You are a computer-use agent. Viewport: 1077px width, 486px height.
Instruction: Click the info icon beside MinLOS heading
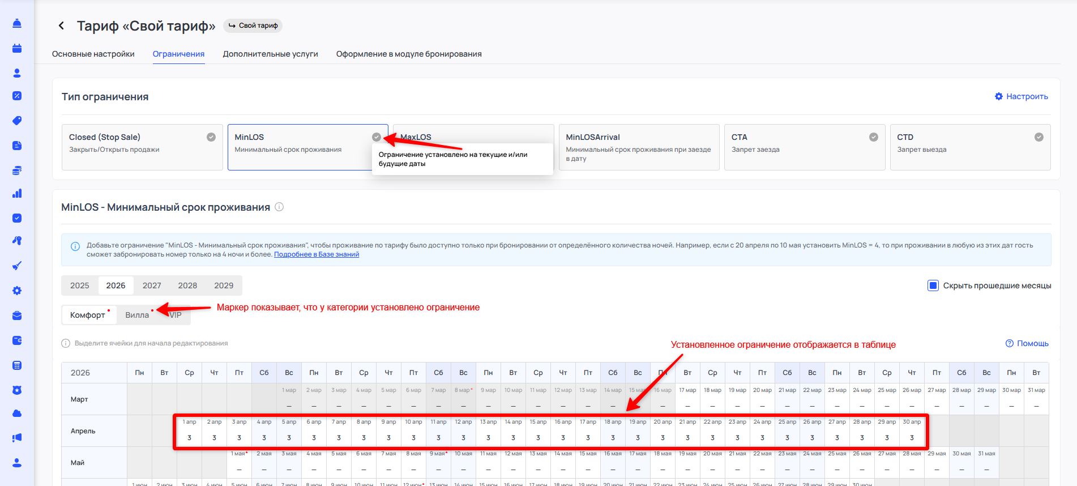coord(279,207)
